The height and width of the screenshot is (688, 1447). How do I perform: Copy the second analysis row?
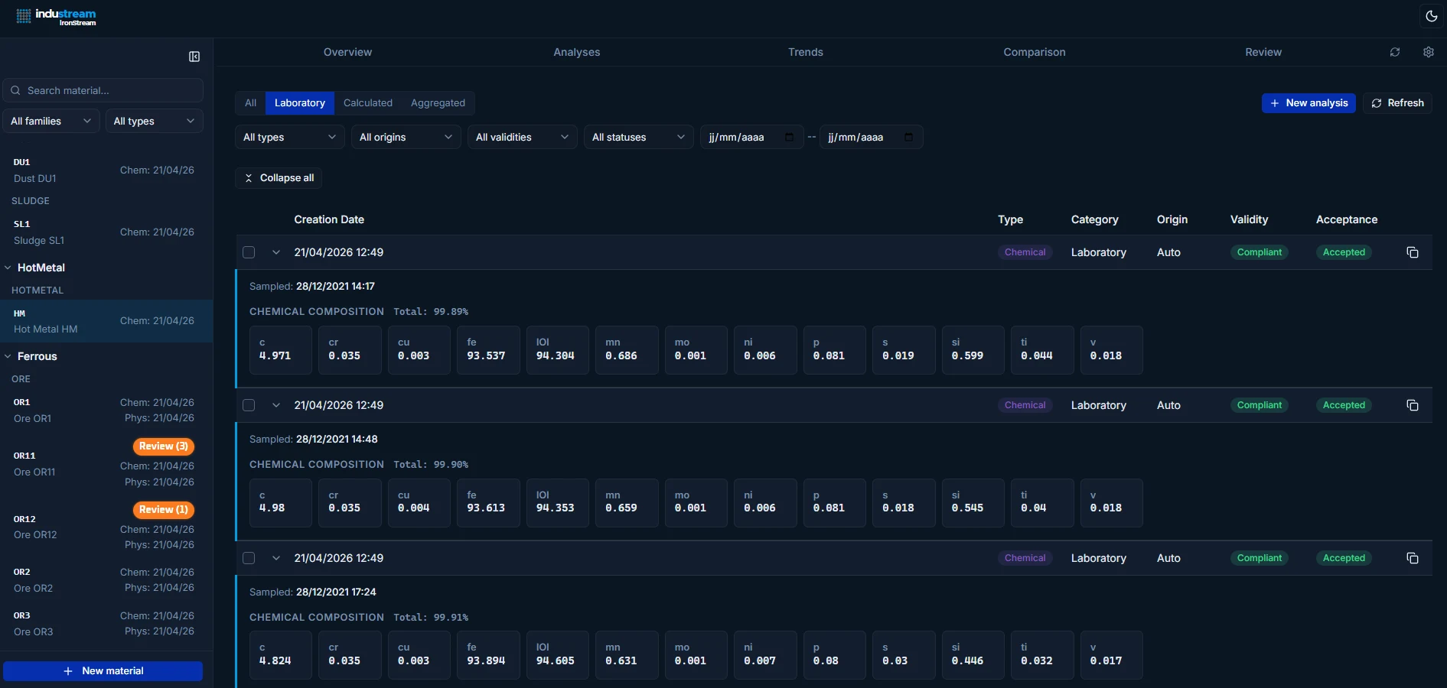click(1413, 405)
